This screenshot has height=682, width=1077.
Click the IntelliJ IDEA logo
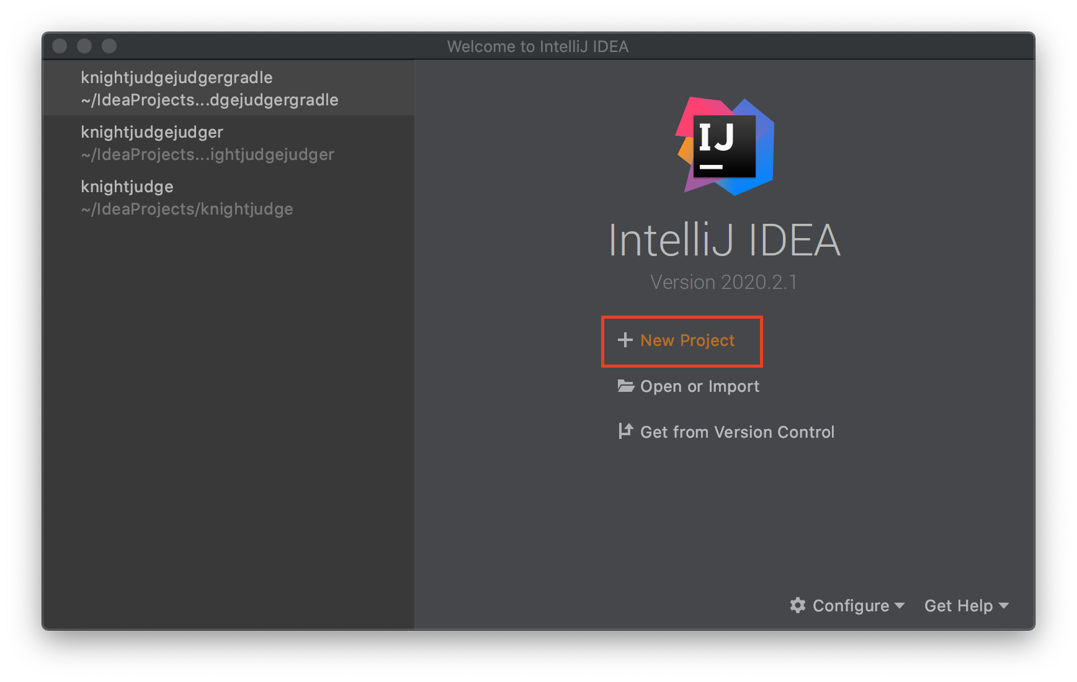[725, 146]
